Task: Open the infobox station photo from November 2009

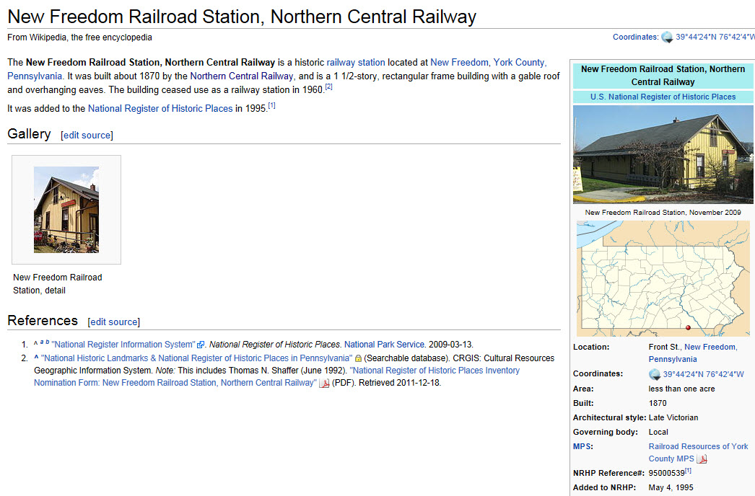Action: pyautogui.click(x=662, y=154)
